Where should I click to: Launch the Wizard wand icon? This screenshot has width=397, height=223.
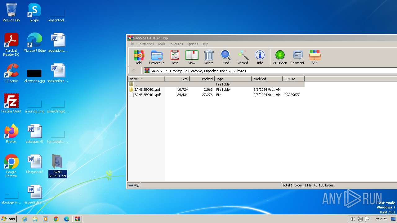coord(243,57)
